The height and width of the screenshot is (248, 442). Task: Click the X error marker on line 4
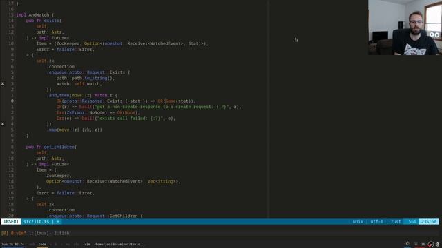pyautogui.click(x=3, y=124)
